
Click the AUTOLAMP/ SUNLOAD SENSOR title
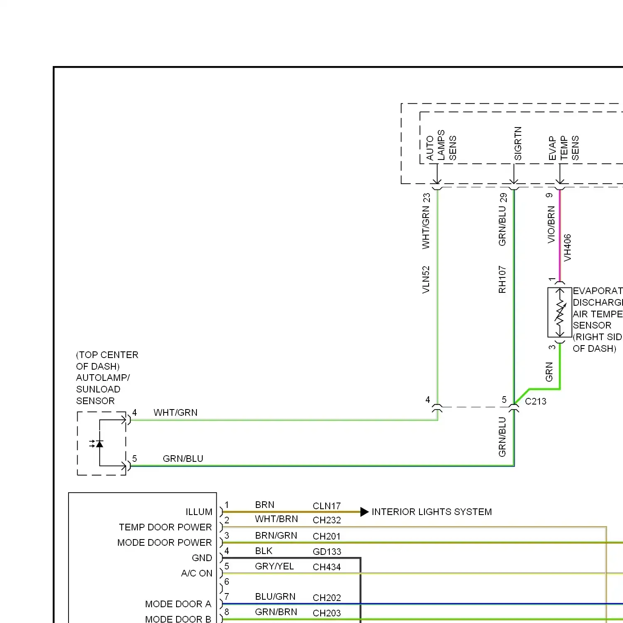103,389
